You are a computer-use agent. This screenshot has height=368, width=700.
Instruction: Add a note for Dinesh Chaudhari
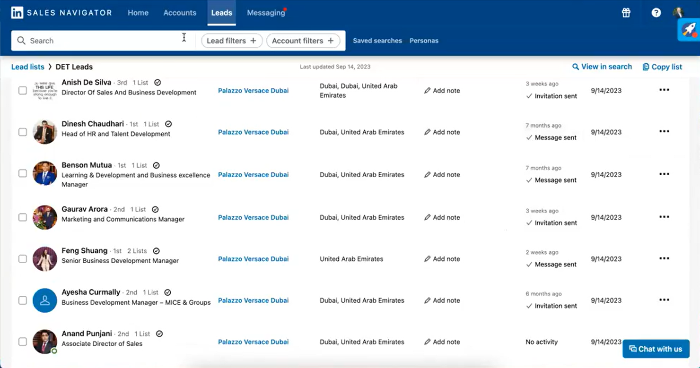click(x=442, y=132)
